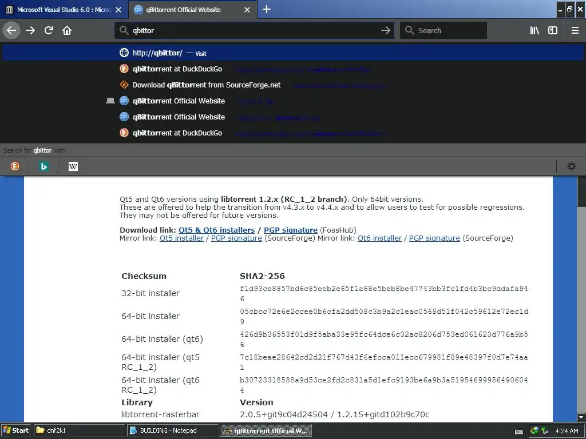
Task: Click the 64-bit installer (qt6) label
Action: tap(162, 339)
